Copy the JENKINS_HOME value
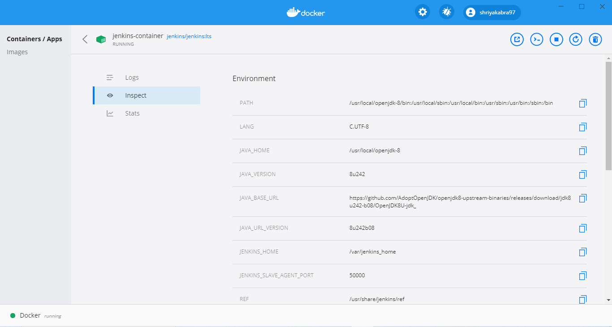This screenshot has width=612, height=327. pyautogui.click(x=582, y=252)
